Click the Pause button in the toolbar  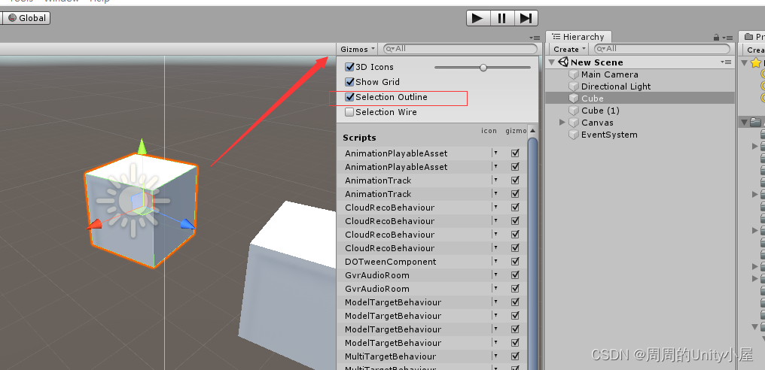click(x=502, y=18)
